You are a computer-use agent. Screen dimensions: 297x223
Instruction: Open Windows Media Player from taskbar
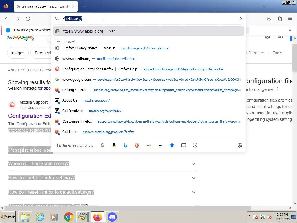click(54, 217)
